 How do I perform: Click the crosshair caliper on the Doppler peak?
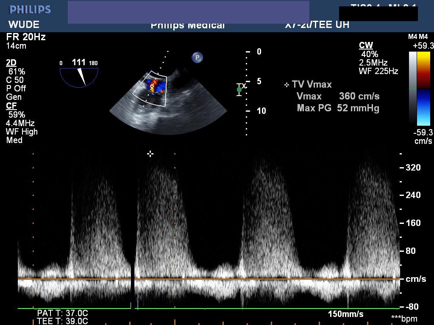click(x=150, y=154)
